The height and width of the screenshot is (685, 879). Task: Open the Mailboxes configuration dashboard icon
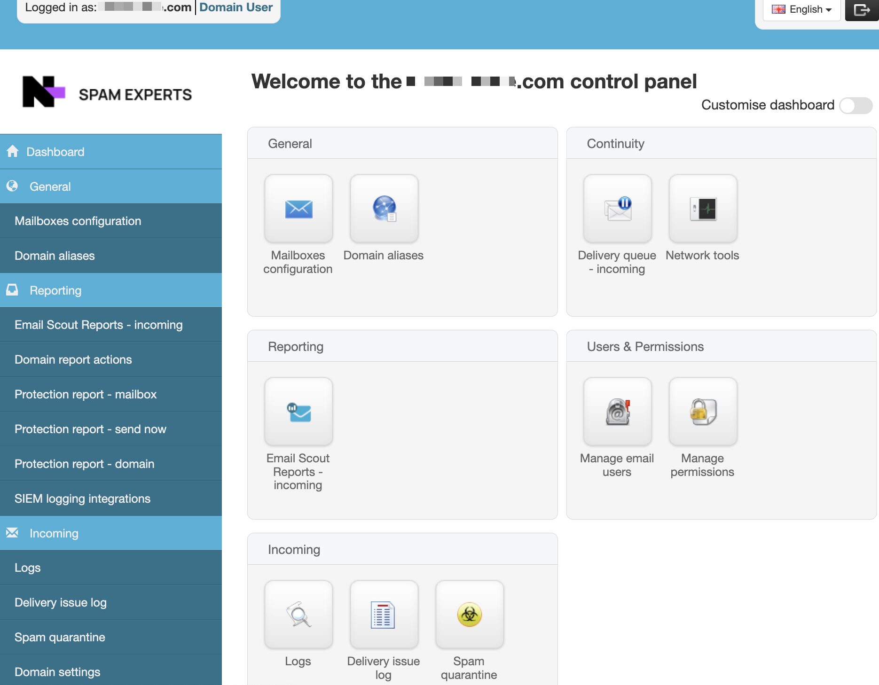[x=298, y=209]
